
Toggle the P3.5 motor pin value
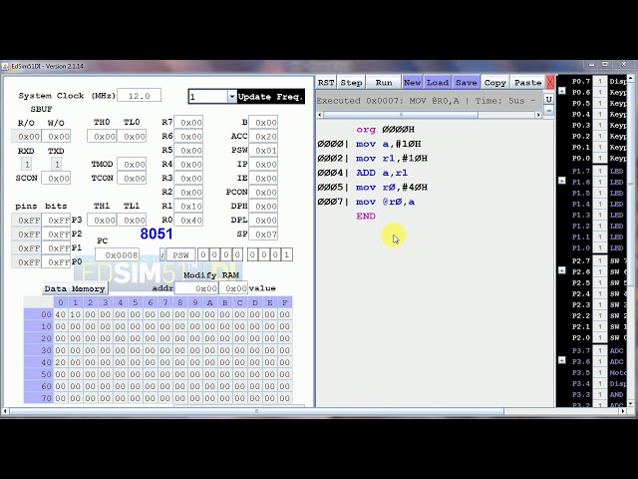(600, 372)
